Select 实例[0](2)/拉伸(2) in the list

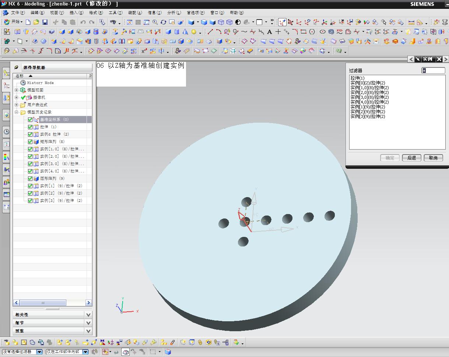pos(368,83)
